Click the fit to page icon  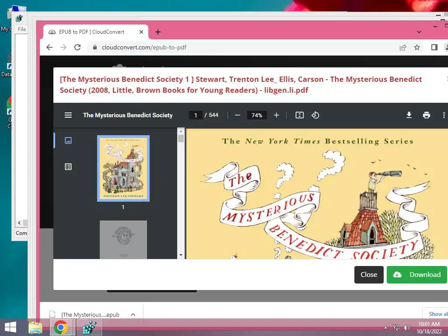coord(299,115)
